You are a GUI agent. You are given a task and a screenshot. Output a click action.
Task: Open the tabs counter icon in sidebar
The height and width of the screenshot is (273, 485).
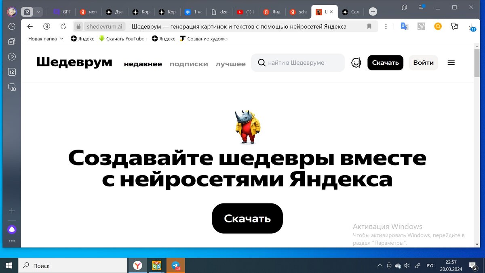pyautogui.click(x=12, y=72)
